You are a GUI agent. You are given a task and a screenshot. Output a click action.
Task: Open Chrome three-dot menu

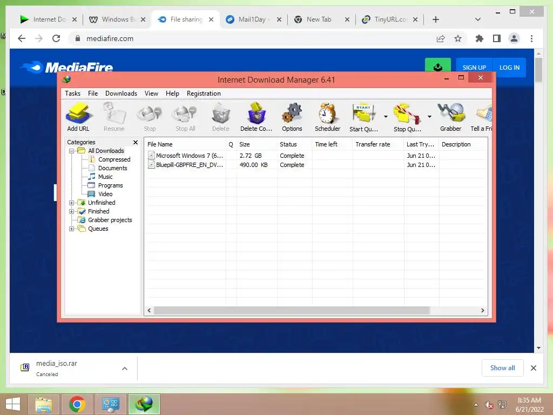click(x=531, y=38)
